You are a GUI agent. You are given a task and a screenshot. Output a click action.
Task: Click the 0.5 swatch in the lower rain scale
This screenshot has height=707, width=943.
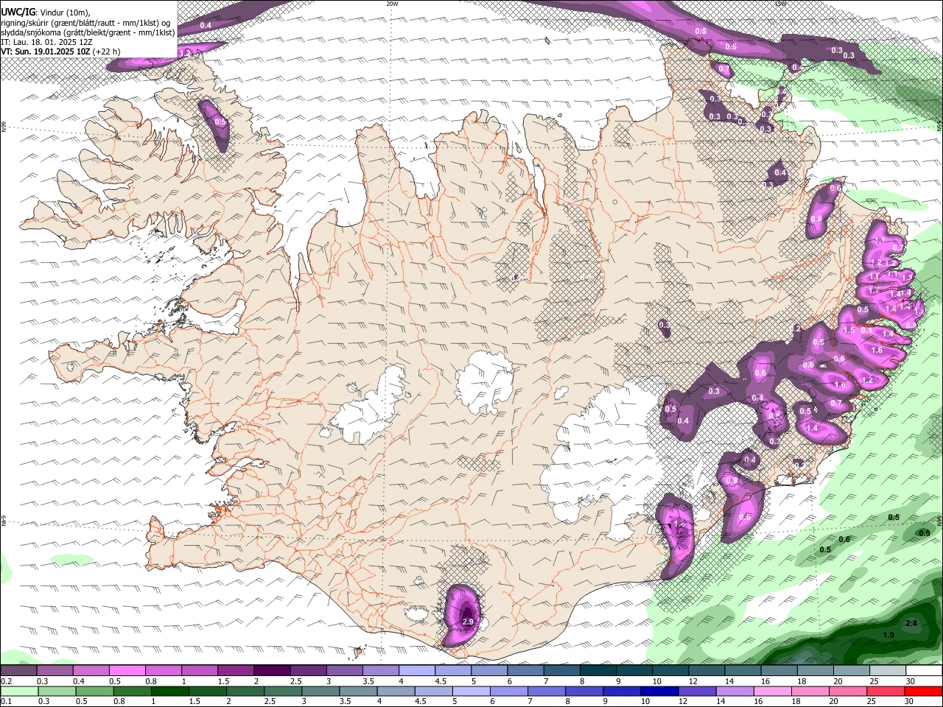coord(94,691)
